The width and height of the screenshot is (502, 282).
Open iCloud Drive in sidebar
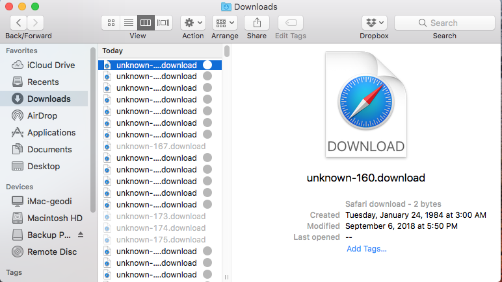(44, 65)
